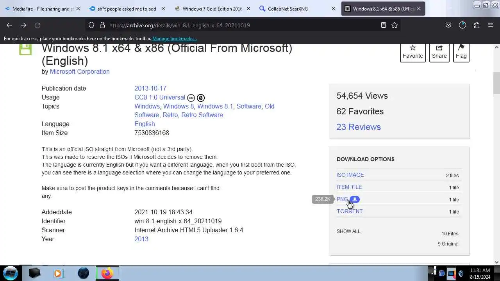Open the network tray icon
This screenshot has width=500, height=281.
click(452, 273)
